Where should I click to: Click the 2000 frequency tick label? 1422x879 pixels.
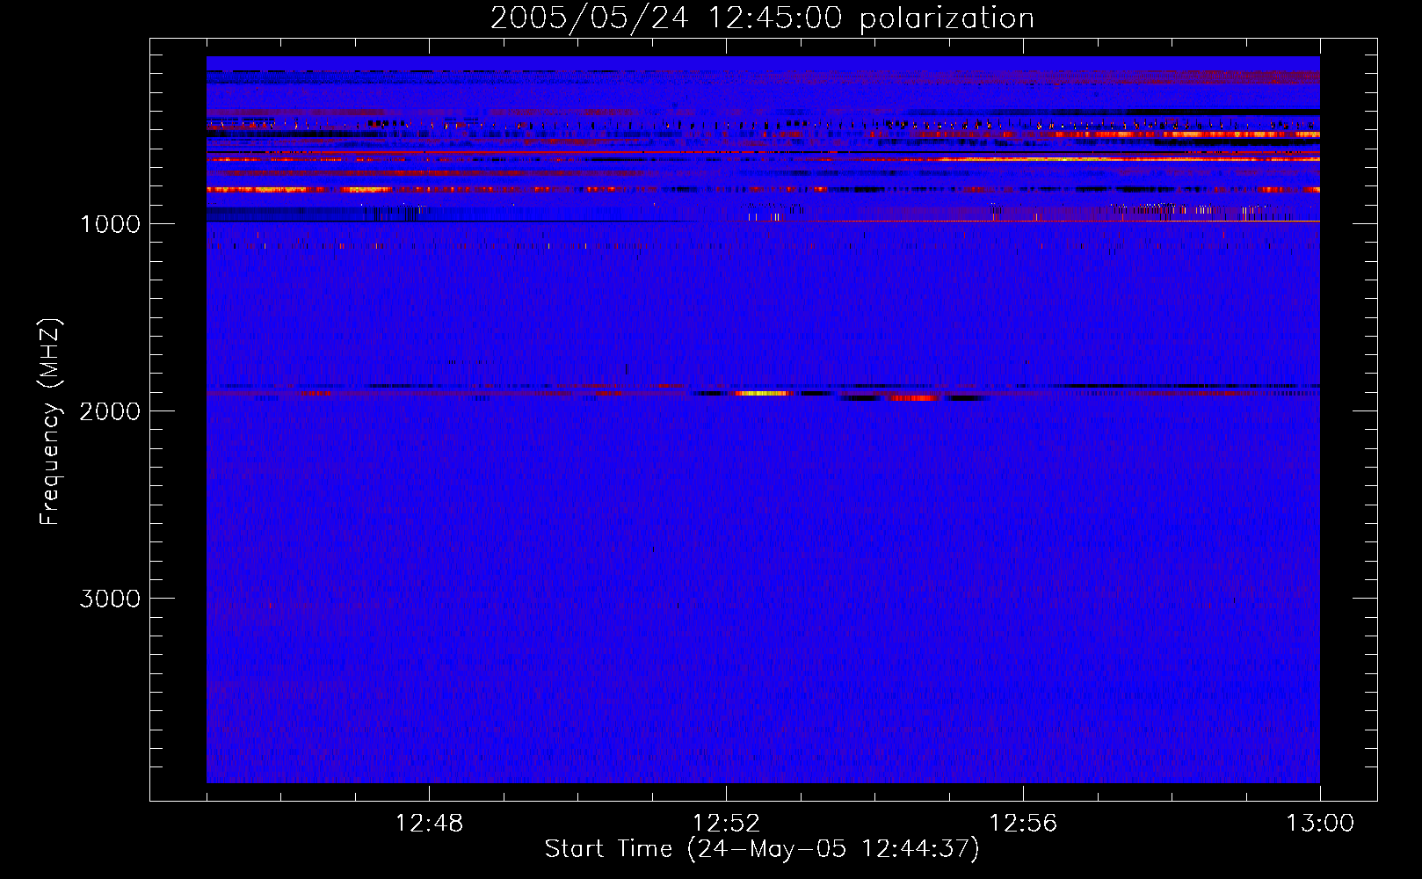(110, 411)
